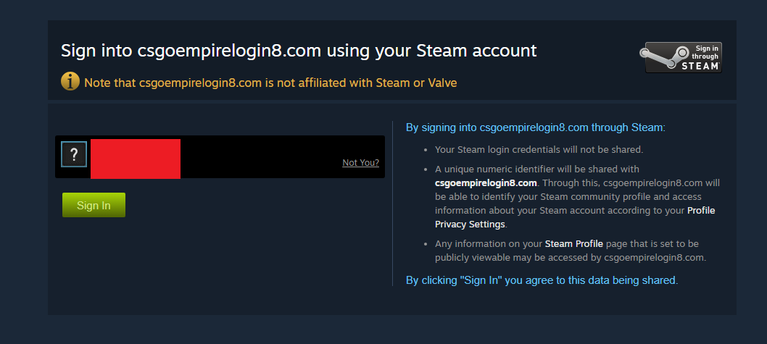Click the "Not You?" link
This screenshot has width=767, height=344.
coord(360,163)
